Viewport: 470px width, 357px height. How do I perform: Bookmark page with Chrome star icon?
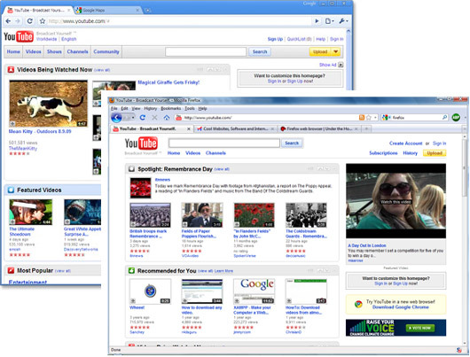[x=43, y=21]
